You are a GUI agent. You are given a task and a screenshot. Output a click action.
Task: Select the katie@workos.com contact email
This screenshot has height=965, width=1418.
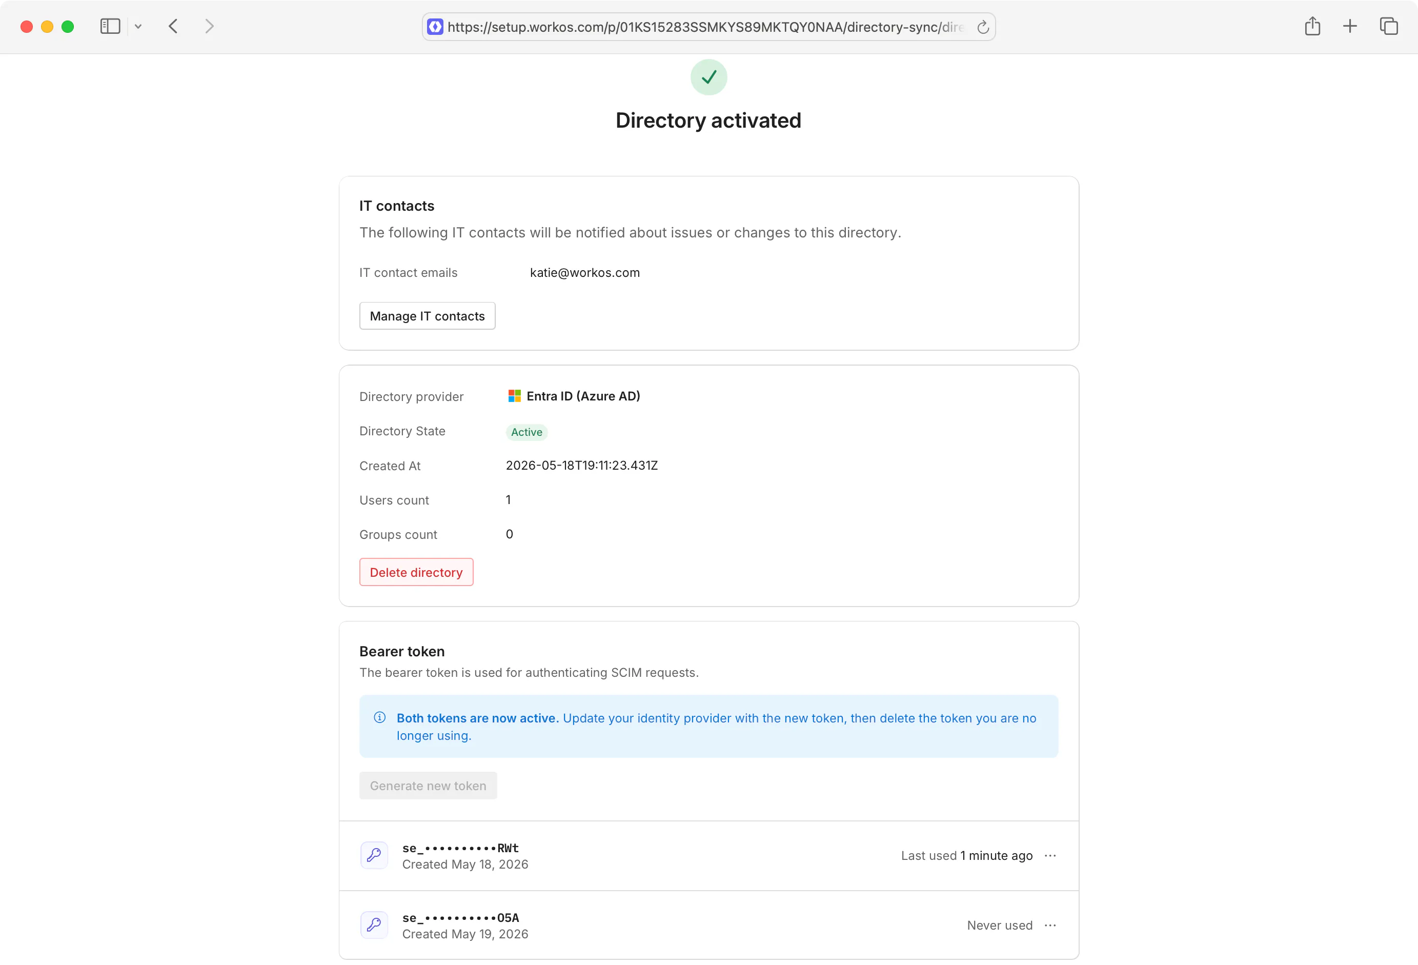click(x=584, y=273)
